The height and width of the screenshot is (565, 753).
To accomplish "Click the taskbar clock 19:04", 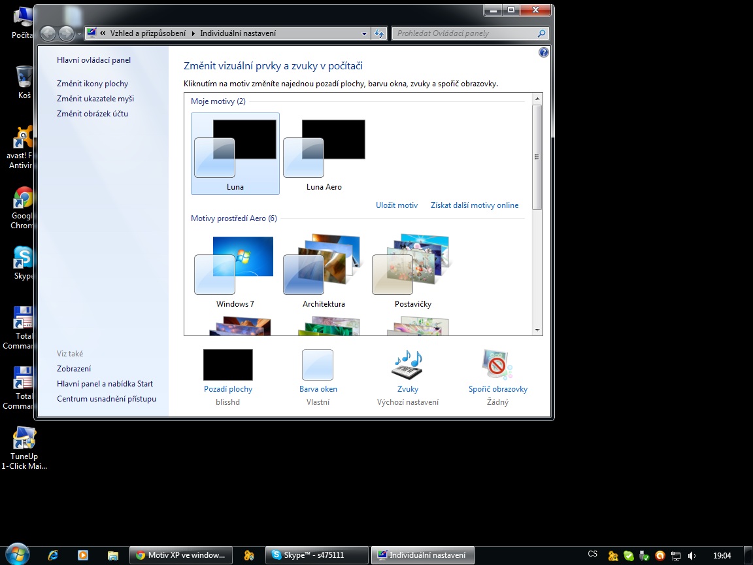I will pos(722,555).
